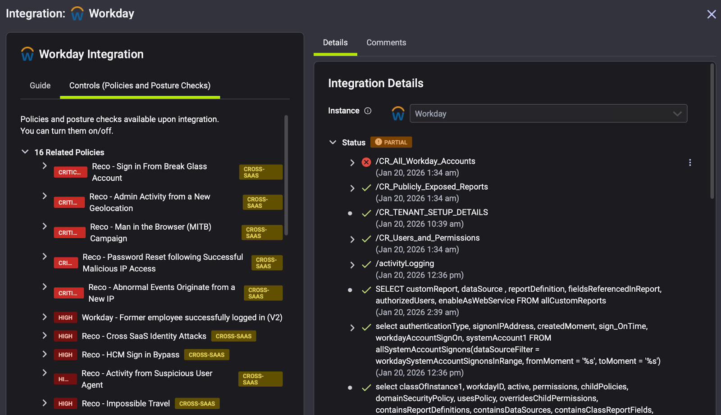Click green checkmark on SELECT customReport query

pyautogui.click(x=366, y=290)
